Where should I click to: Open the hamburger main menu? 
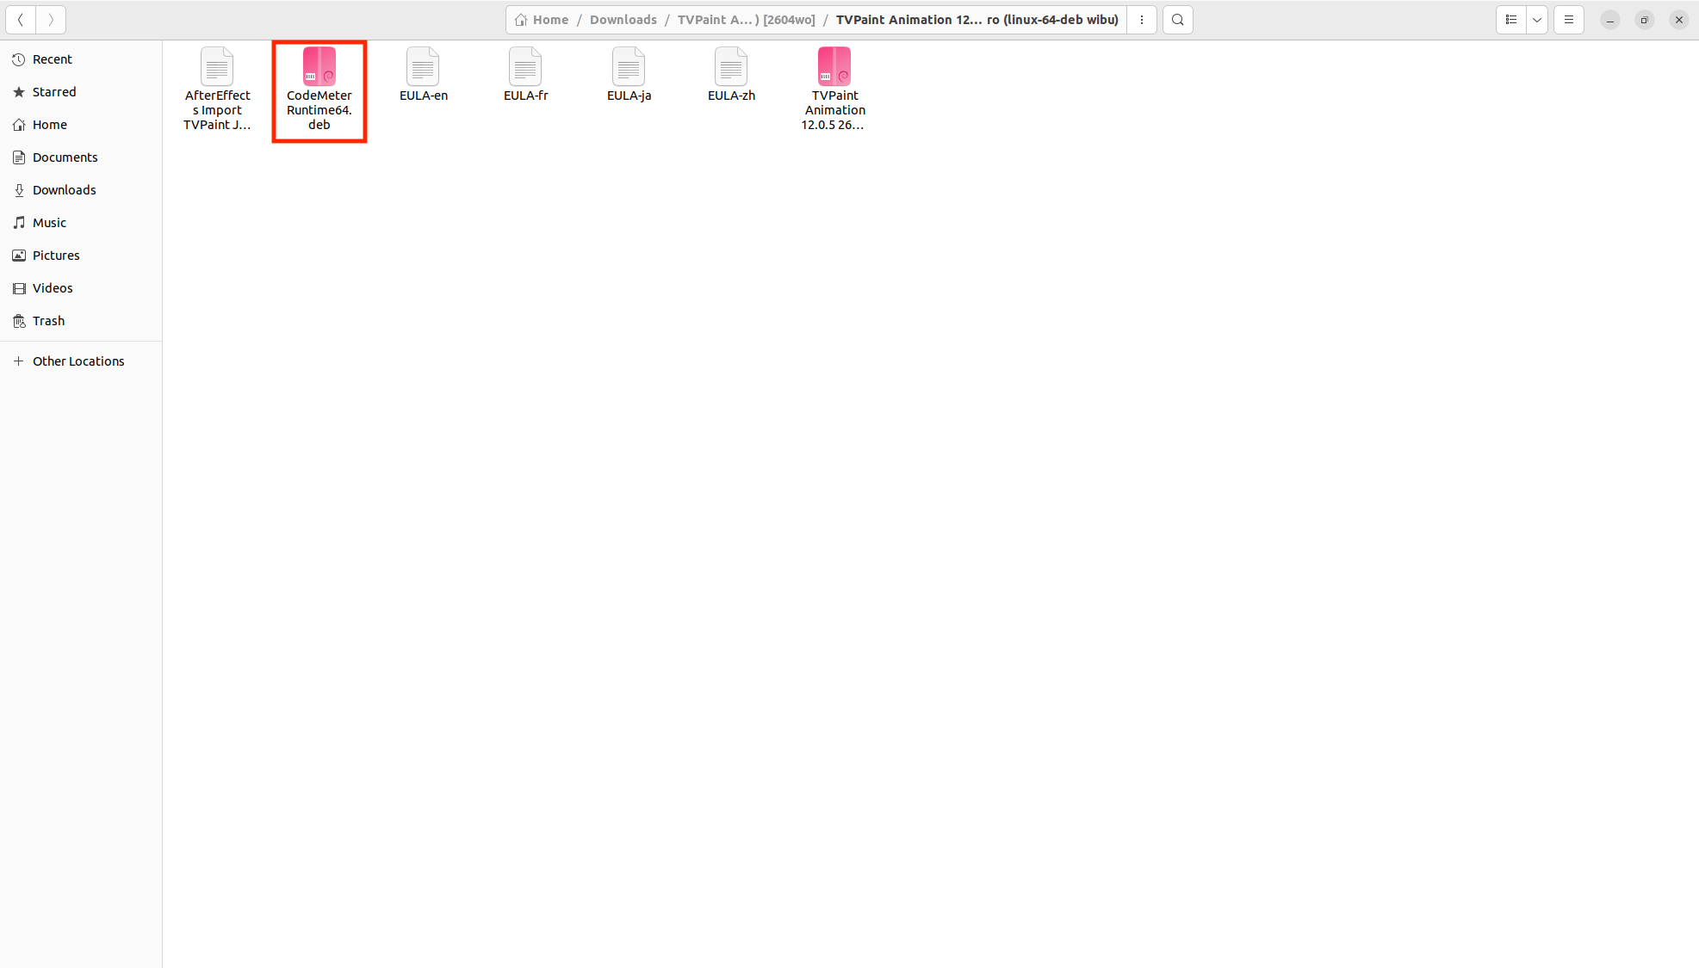point(1569,20)
